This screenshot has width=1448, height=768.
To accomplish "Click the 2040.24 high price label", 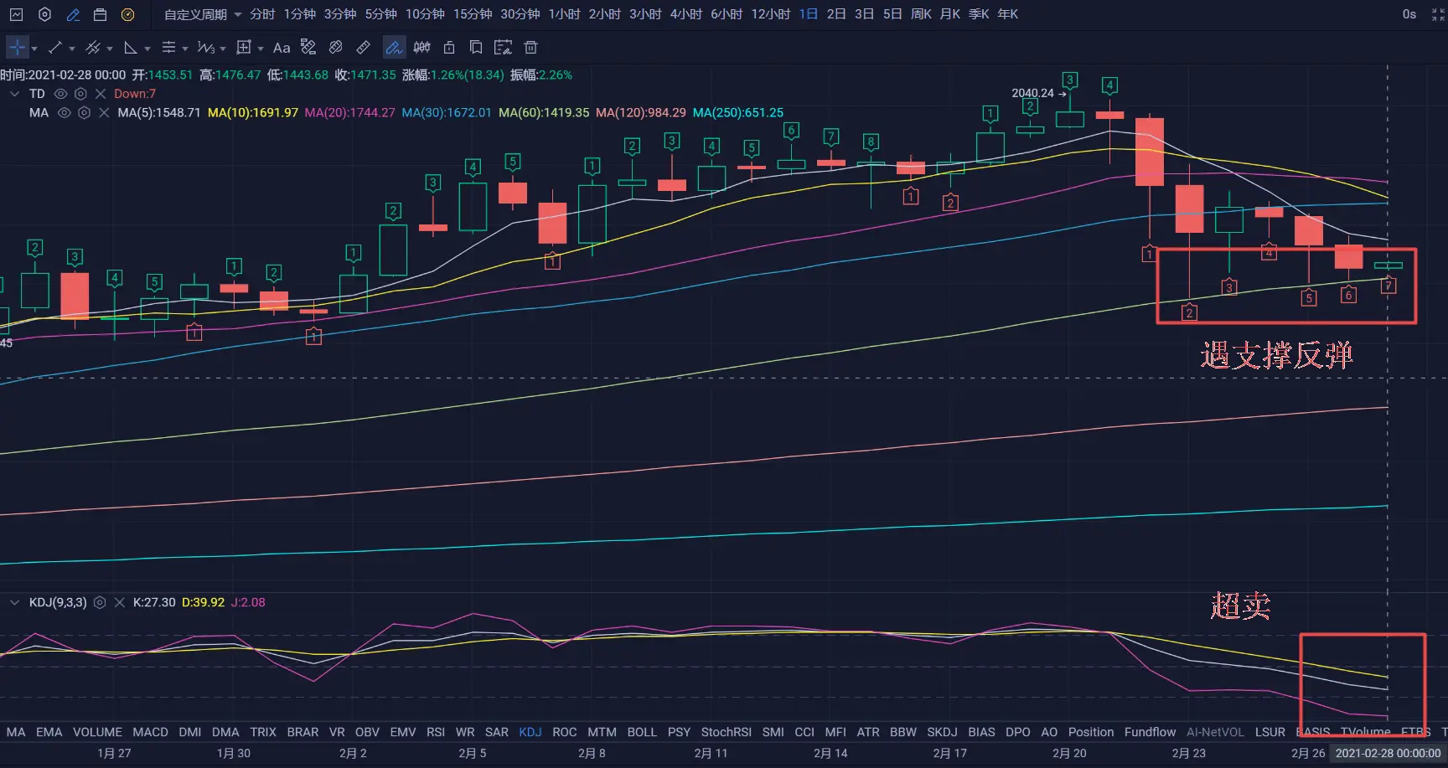I will tap(1032, 93).
